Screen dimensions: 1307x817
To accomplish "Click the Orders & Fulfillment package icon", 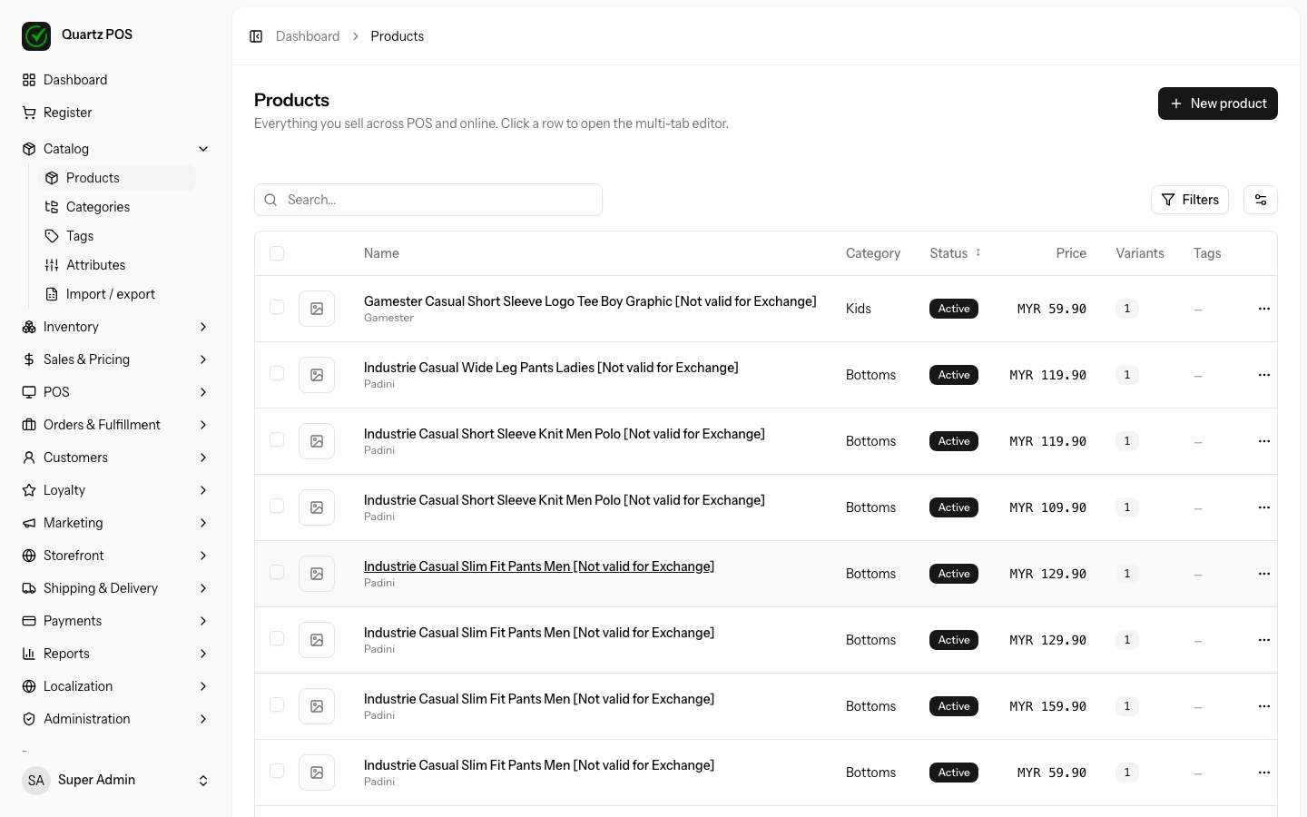I will pos(29,425).
